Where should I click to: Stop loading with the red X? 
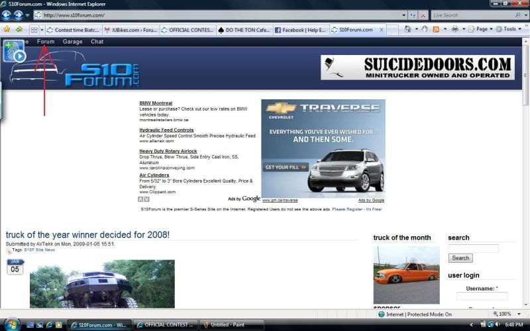point(423,15)
